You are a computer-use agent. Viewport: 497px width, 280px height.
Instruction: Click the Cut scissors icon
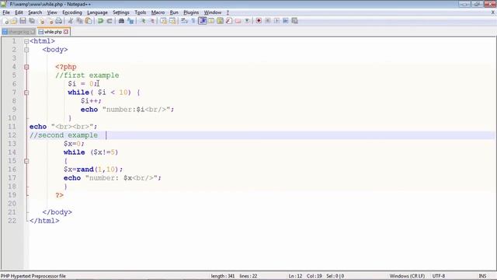click(x=71, y=21)
